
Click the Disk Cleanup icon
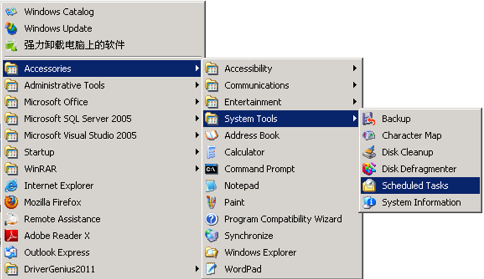tap(369, 152)
